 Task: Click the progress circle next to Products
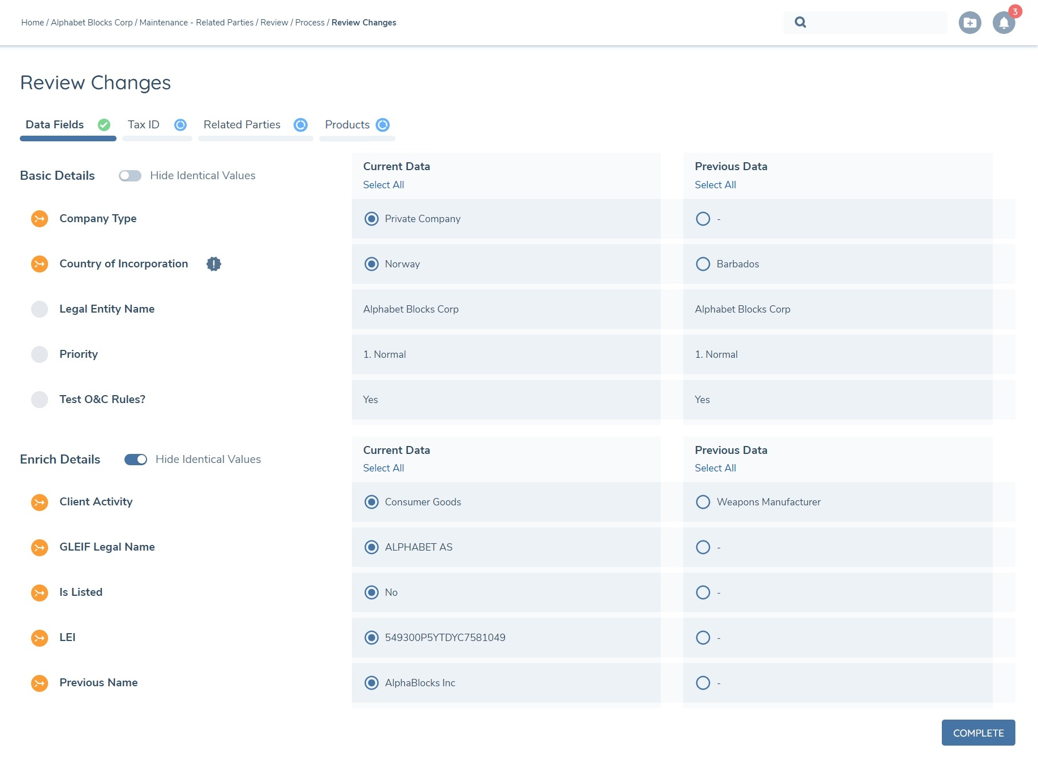[x=383, y=125]
